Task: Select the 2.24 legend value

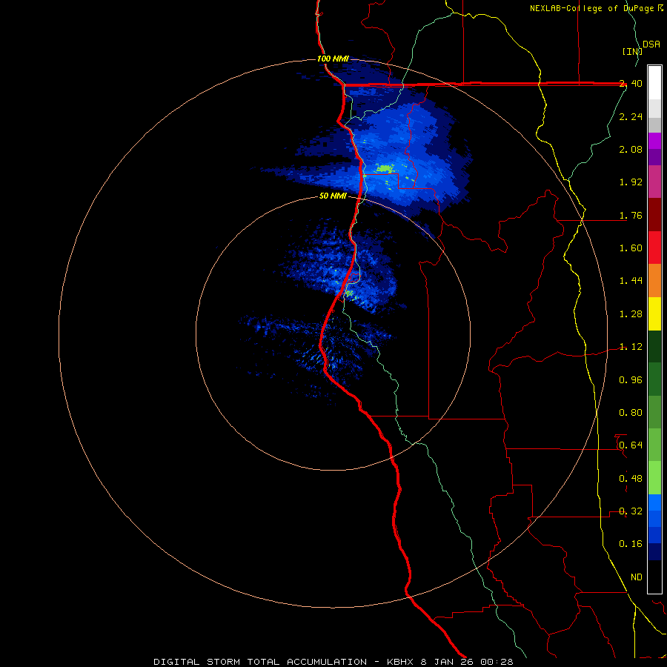Action: (x=631, y=116)
